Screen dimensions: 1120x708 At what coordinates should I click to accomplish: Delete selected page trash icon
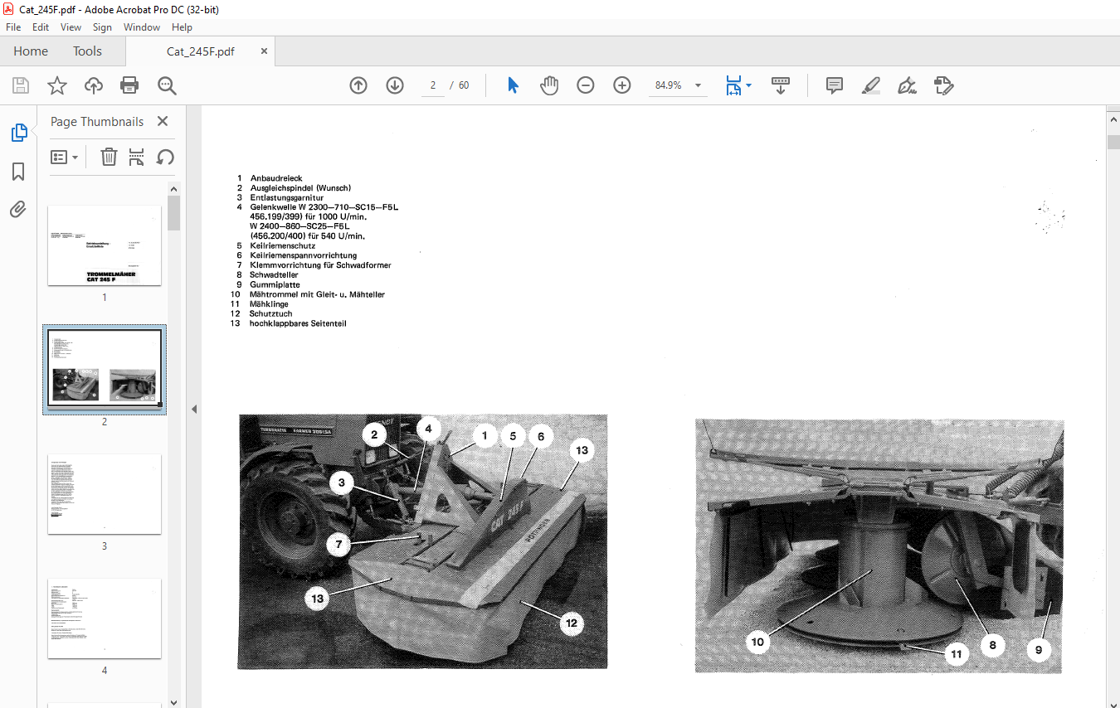(110, 157)
